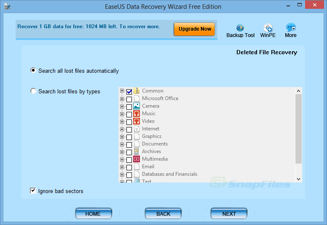Check the Archives checkbox

pyautogui.click(x=129, y=152)
